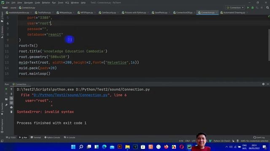
Task: Select the up-arrow icon in the Run panel
Action: (x=11, y=89)
